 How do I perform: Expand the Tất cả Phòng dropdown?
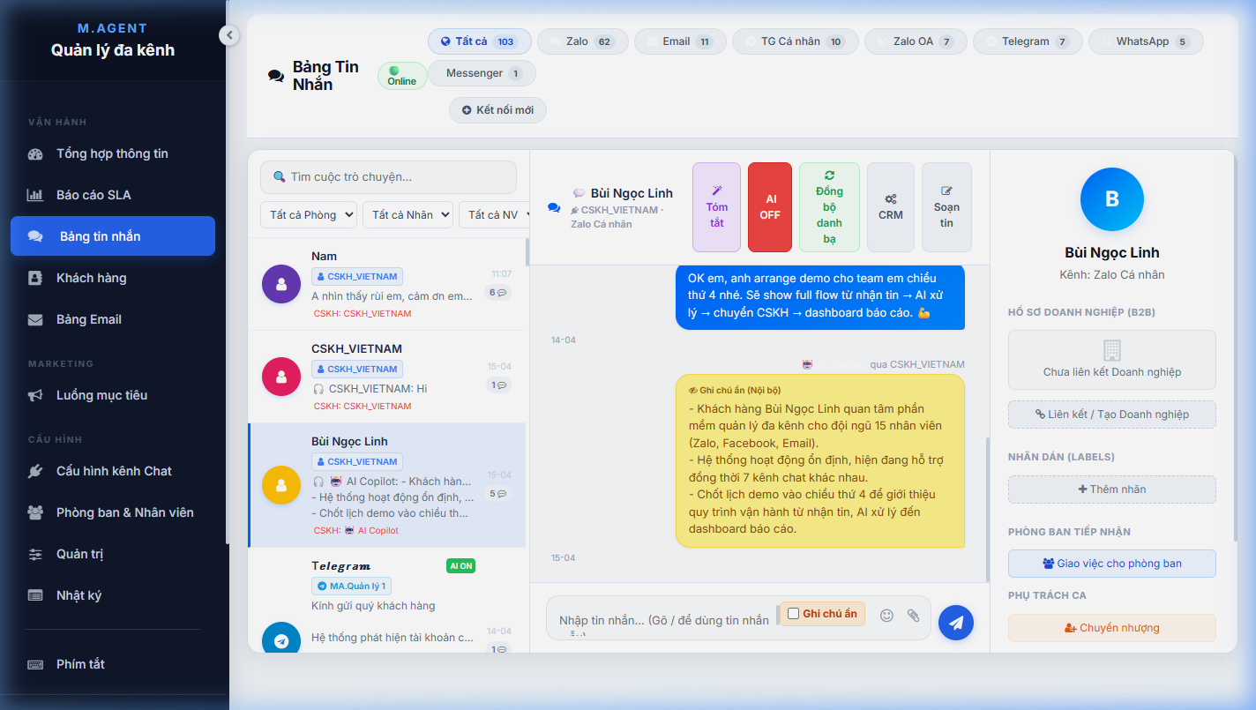point(309,214)
